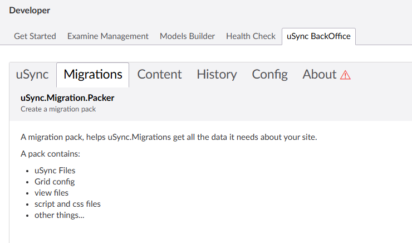Click the 'Grid config' list item
412x243 pixels.
coord(55,182)
